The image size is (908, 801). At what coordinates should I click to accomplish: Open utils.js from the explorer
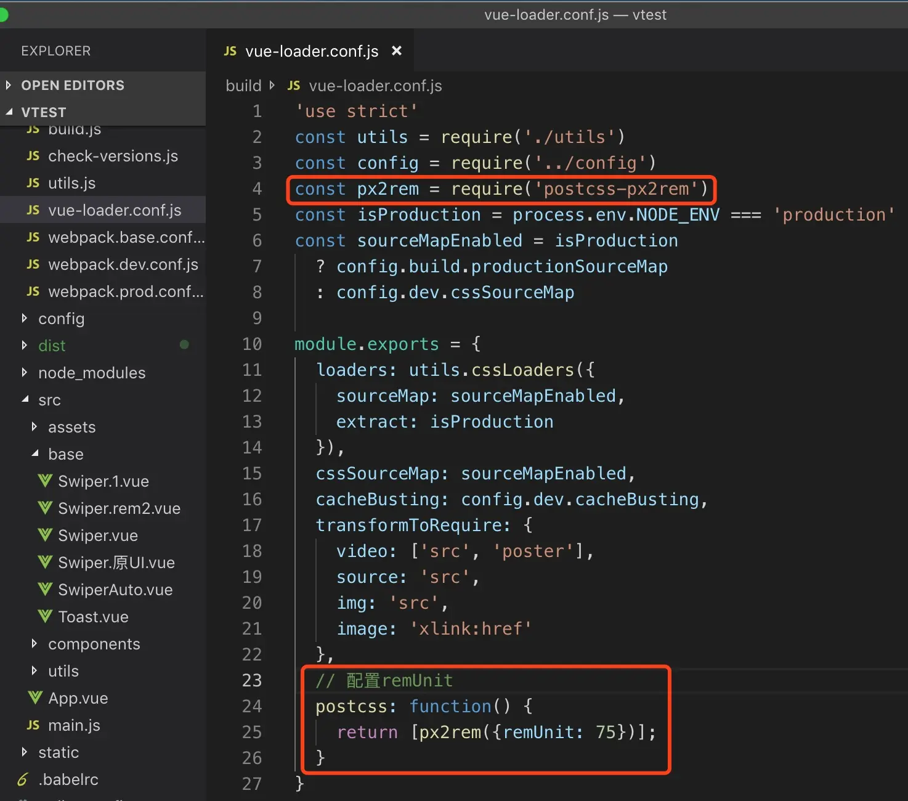72,184
